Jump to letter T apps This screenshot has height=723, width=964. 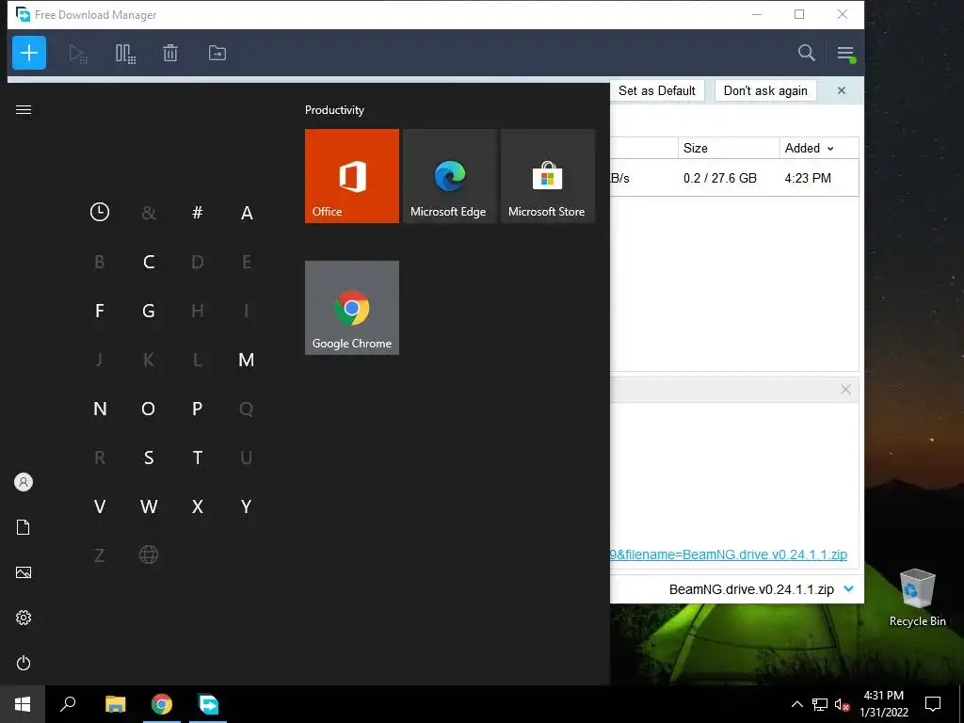(x=198, y=458)
